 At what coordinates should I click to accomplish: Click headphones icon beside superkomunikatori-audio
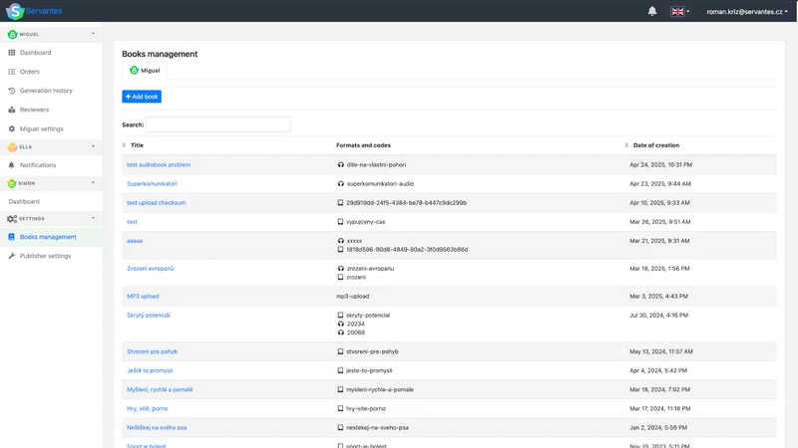click(x=340, y=184)
